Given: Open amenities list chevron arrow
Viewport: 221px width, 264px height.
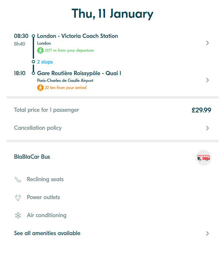Looking at the screenshot, I should pyautogui.click(x=208, y=233).
